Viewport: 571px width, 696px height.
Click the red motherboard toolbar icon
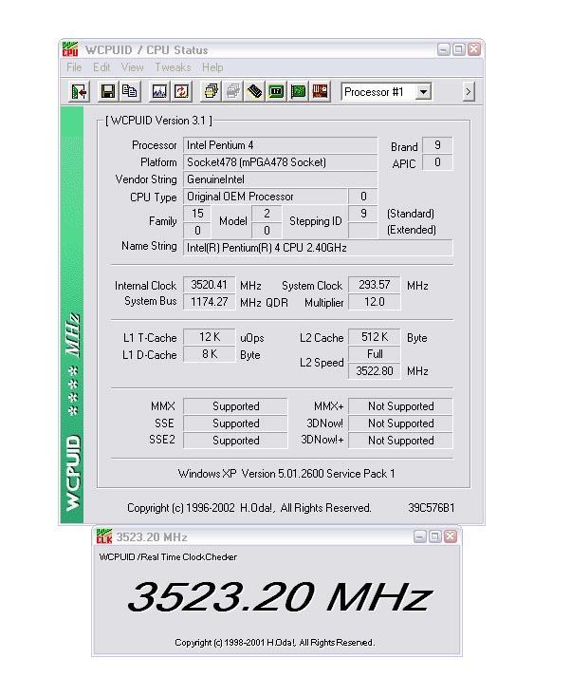[320, 92]
